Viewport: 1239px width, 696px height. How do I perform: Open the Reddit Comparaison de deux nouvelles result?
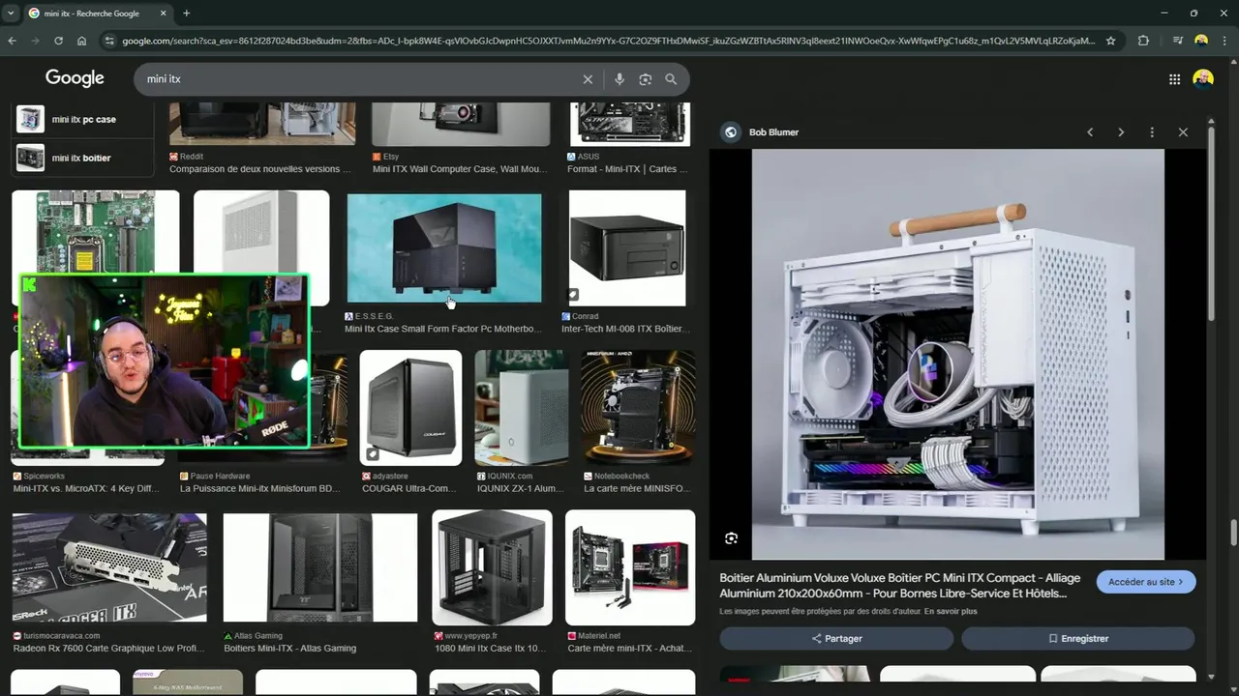[260, 169]
